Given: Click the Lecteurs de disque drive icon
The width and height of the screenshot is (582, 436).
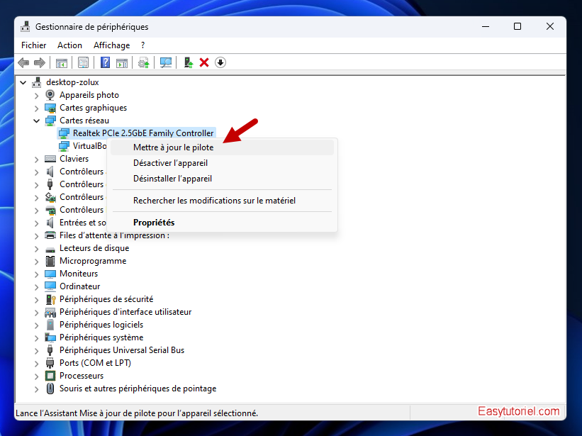Looking at the screenshot, I should click(50, 249).
